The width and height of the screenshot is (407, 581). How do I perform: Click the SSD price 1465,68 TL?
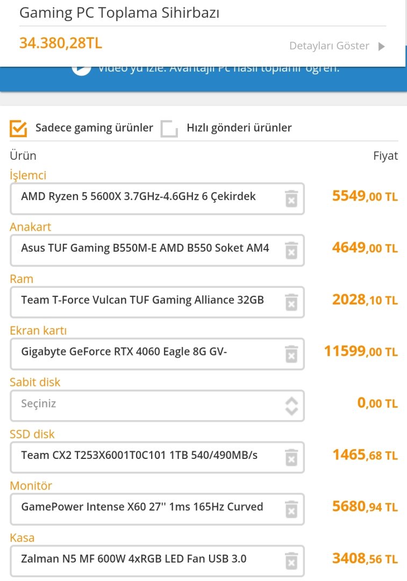click(365, 455)
